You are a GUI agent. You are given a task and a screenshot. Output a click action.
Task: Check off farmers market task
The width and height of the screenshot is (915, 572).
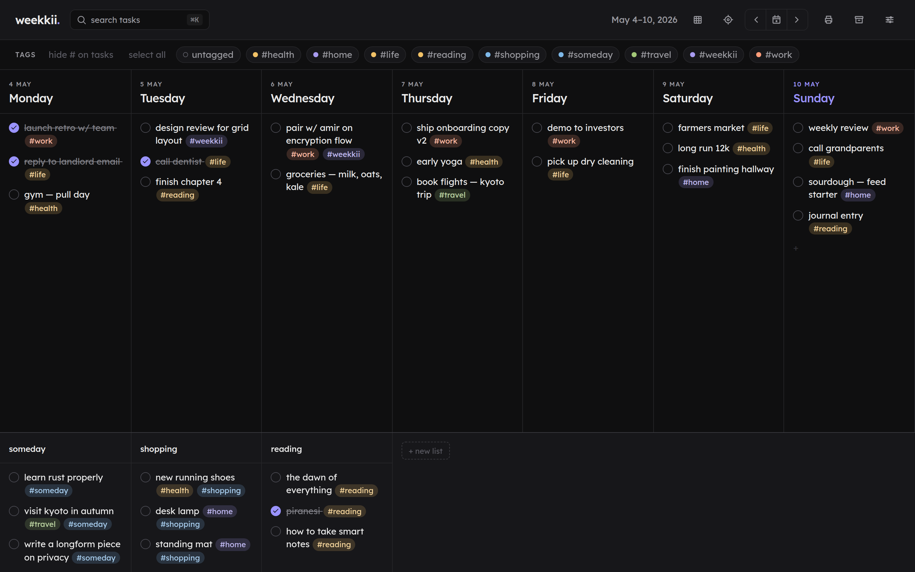pos(668,128)
